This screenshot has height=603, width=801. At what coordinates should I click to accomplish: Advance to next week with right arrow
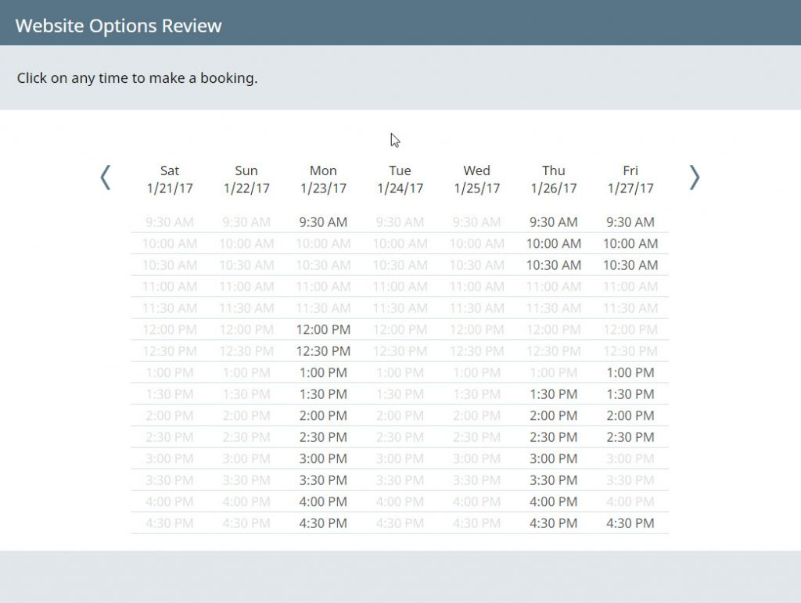coord(695,178)
